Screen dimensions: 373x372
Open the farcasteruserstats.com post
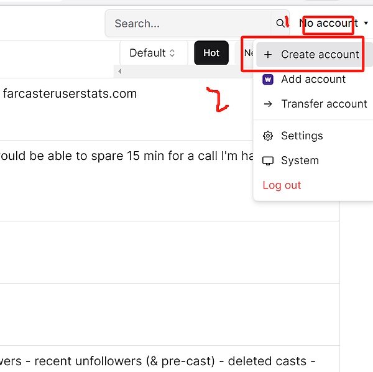point(70,94)
